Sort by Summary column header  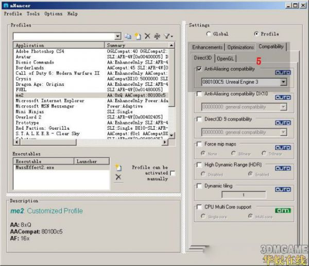[136, 45]
